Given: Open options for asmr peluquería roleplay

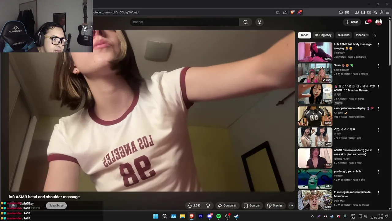Looking at the screenshot, I should [379, 109].
